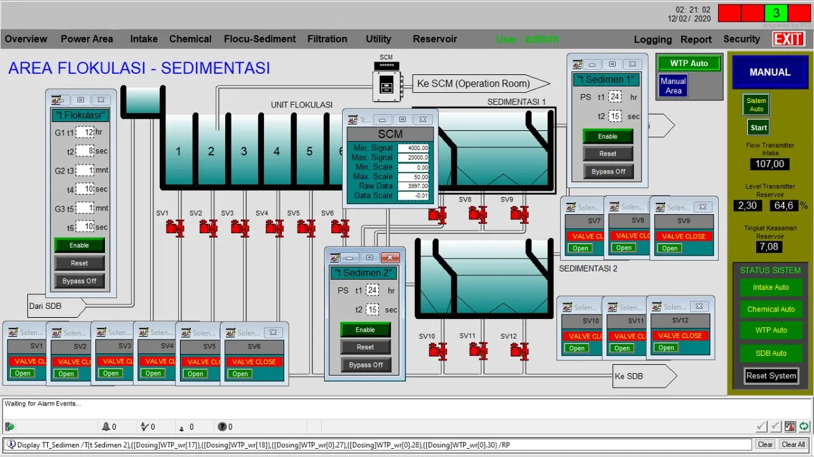This screenshot has width=814, height=457.
Task: Click Reset in the t Flokulasi panel
Action: pyautogui.click(x=79, y=263)
